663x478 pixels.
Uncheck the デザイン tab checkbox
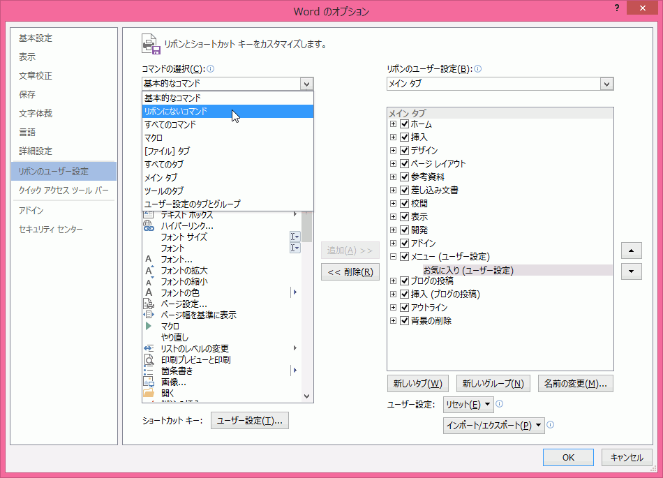click(x=404, y=150)
